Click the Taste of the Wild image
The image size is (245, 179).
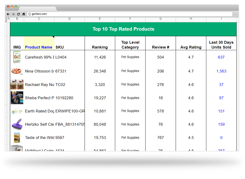click(17, 138)
